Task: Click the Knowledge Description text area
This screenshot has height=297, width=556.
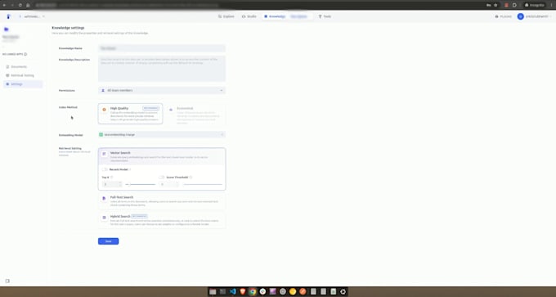Action: pyautogui.click(x=162, y=69)
